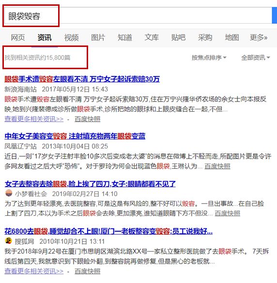Screen dimensions: 277x283
Task: Open 百度快照 for the 新浪海南站 result
Action: (x=88, y=119)
